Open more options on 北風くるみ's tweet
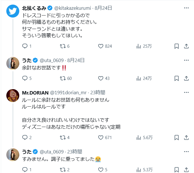Image resolution: width=194 pixels, height=173 pixels. (x=186, y=8)
